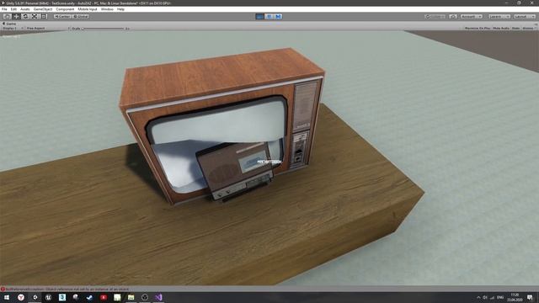Open the Layers dropdown
This screenshot has height=303, width=539.
point(499,17)
